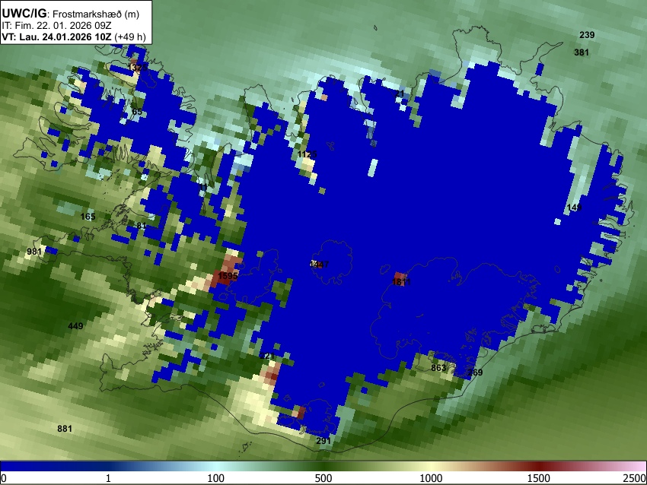
Task: Click the '1500' label on the color scale
Action: tap(538, 478)
